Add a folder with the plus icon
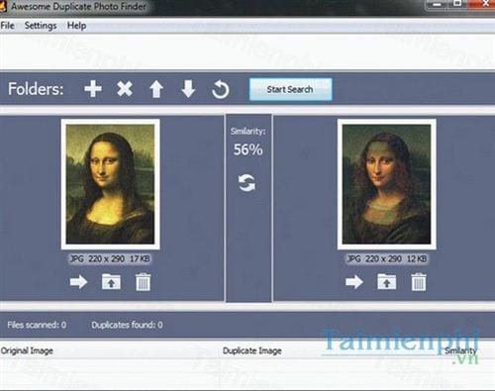495x391 pixels. (x=93, y=89)
